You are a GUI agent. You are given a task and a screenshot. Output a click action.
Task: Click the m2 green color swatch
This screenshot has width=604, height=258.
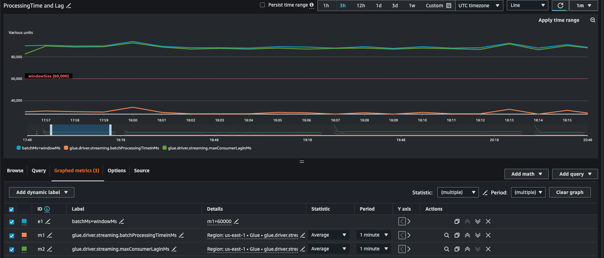pyautogui.click(x=24, y=249)
